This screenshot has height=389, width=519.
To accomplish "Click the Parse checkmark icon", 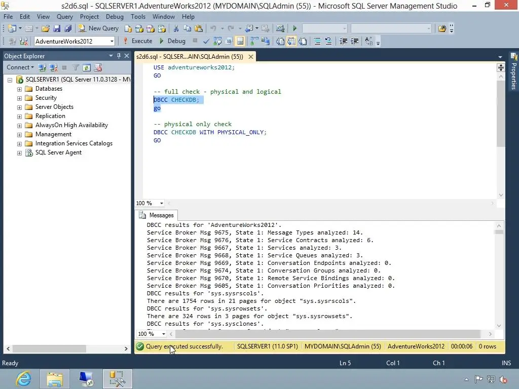I will (206, 41).
